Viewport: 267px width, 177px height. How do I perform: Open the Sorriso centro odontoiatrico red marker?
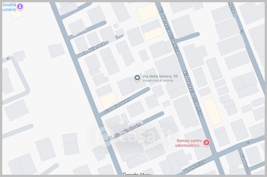click(206, 143)
